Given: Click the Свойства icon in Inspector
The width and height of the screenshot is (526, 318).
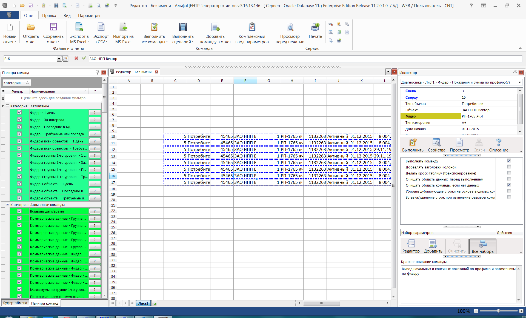Looking at the screenshot, I should point(436,143).
